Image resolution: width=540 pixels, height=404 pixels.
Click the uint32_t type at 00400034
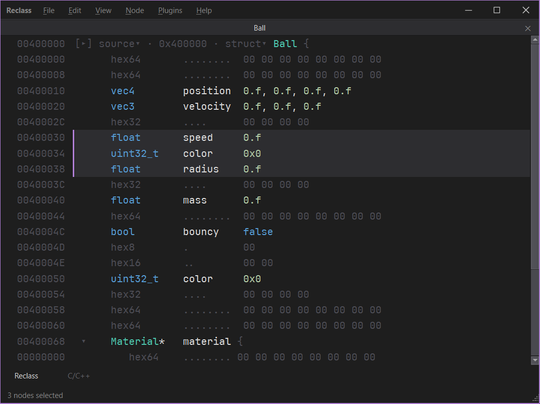click(x=134, y=153)
